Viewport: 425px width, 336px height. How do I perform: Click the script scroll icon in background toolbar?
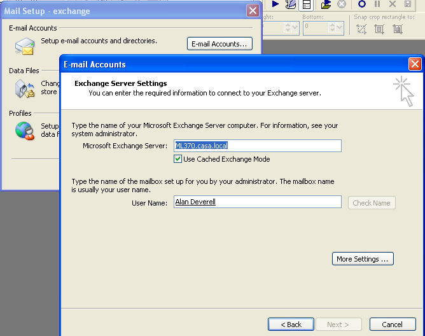[x=291, y=4]
